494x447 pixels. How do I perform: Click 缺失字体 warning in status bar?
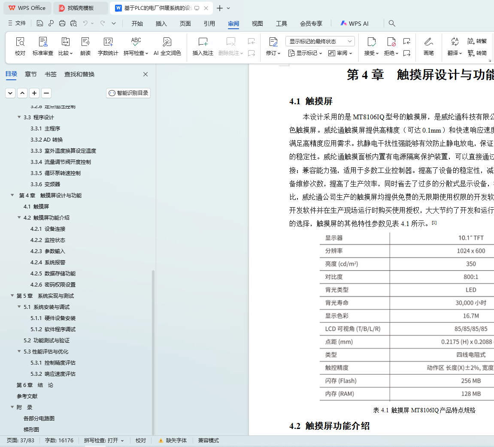(173, 441)
